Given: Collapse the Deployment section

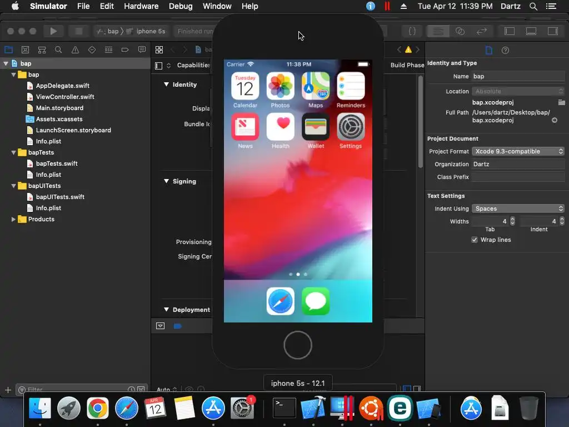Looking at the screenshot, I should [166, 309].
